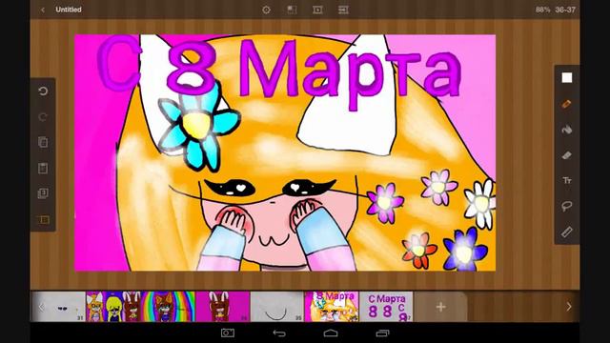Copy the current frame using the left toolbar
Screen dimensions: 610x343
click(x=43, y=142)
